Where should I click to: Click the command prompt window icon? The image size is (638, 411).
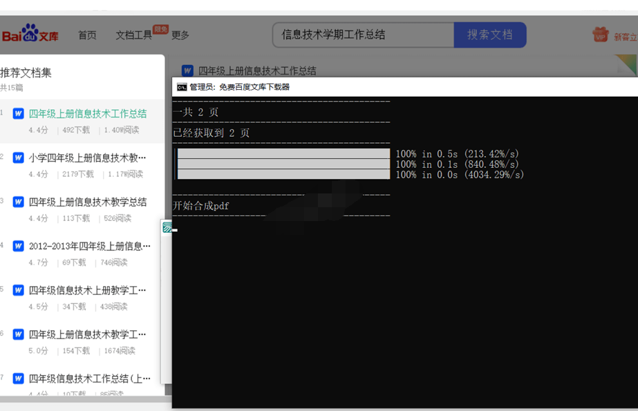tap(182, 87)
